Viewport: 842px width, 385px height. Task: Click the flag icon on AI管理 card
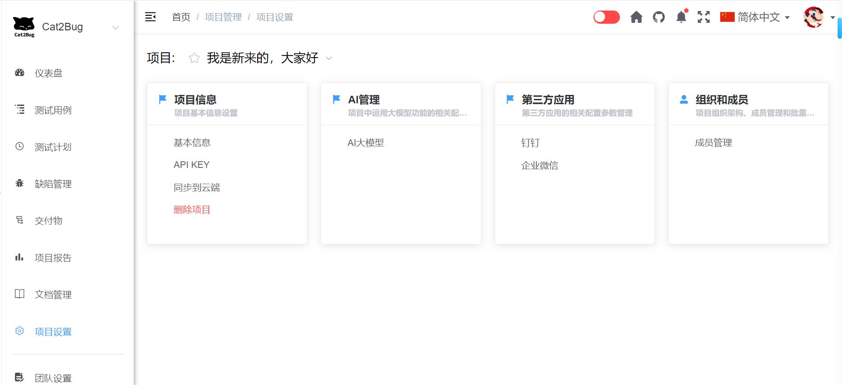(x=337, y=99)
